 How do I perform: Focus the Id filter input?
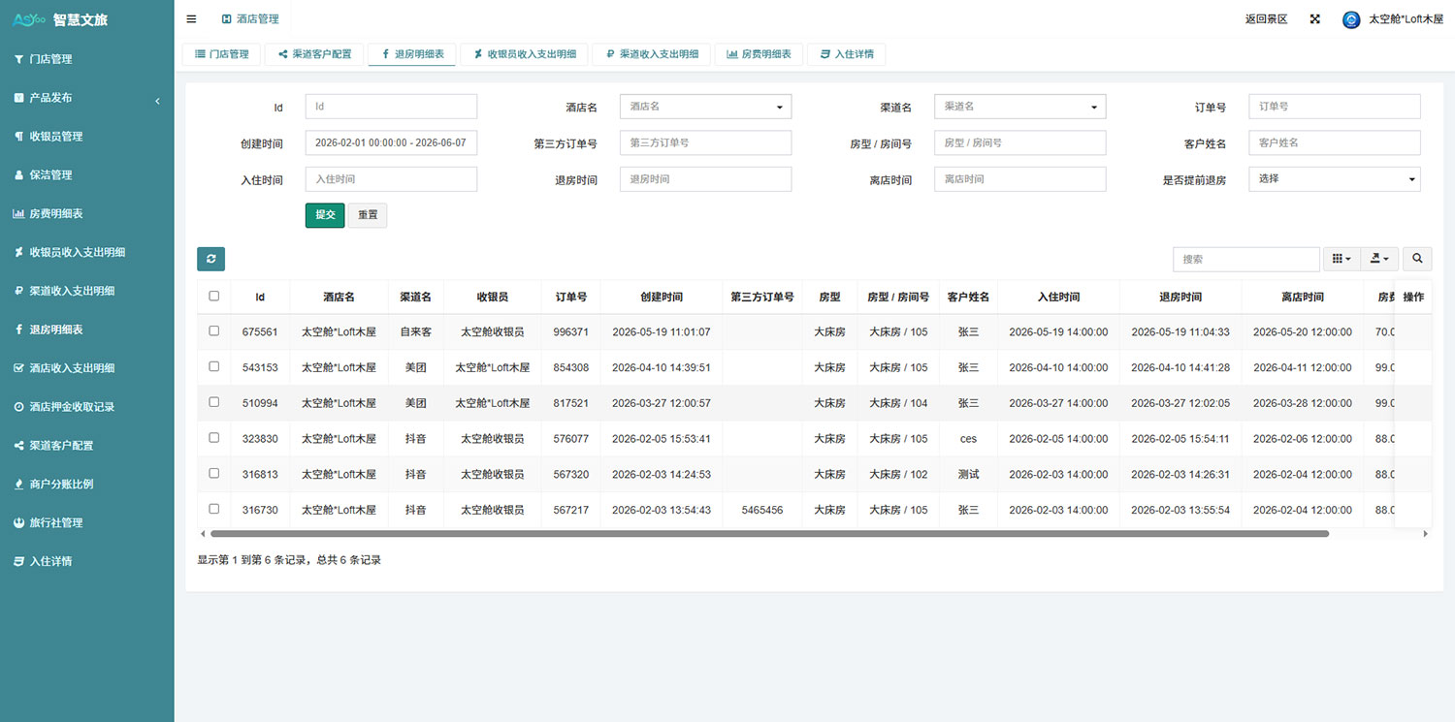coord(391,107)
